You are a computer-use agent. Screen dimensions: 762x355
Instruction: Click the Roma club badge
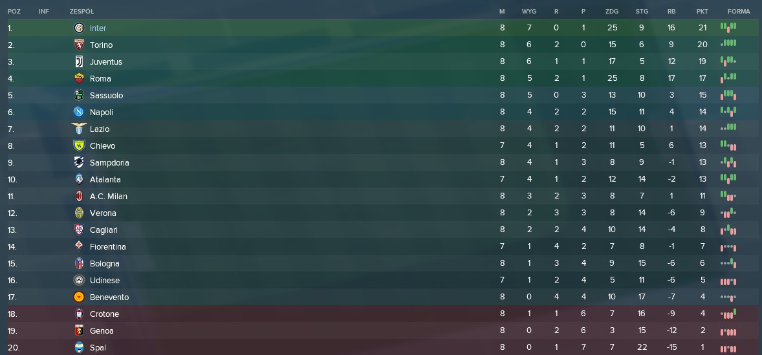click(79, 79)
